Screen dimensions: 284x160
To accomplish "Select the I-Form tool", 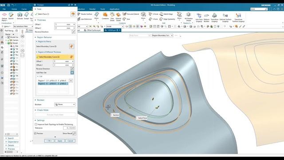I will point(153,19).
